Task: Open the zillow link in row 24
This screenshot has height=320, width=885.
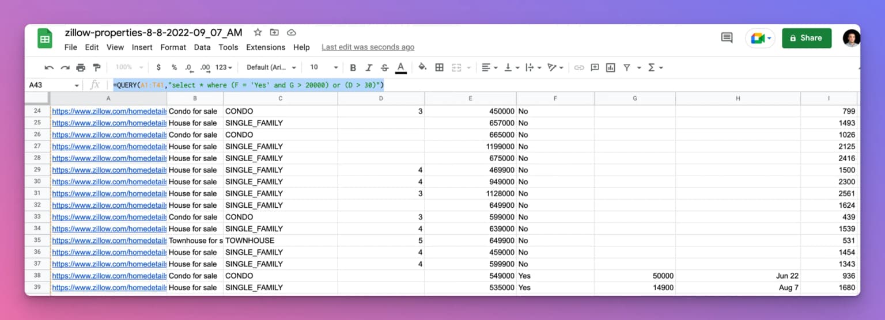Action: (109, 111)
